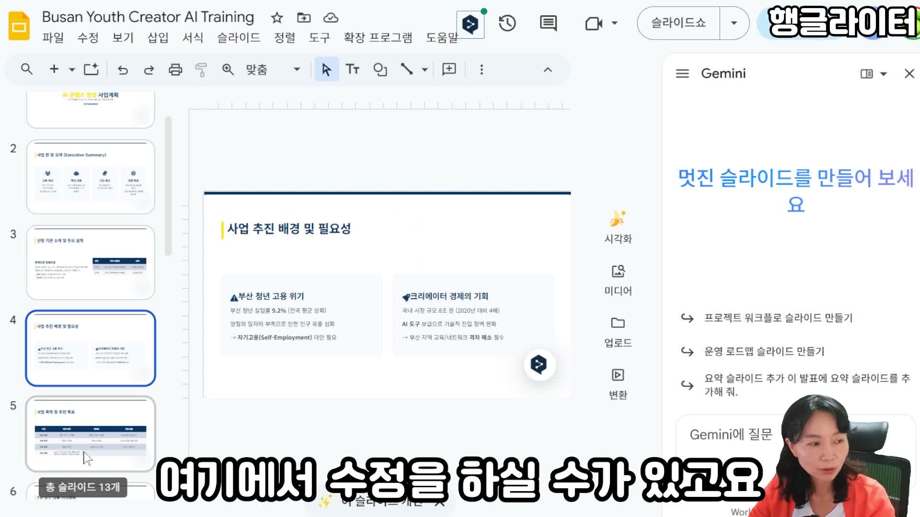
Task: Open Gemini panel hamburger menu
Action: point(682,74)
